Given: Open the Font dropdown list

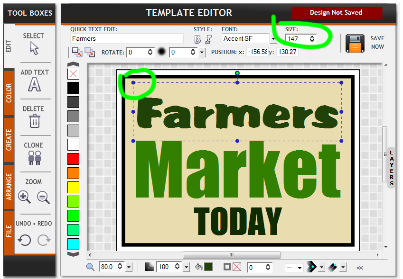Looking at the screenshot, I should tap(273, 39).
